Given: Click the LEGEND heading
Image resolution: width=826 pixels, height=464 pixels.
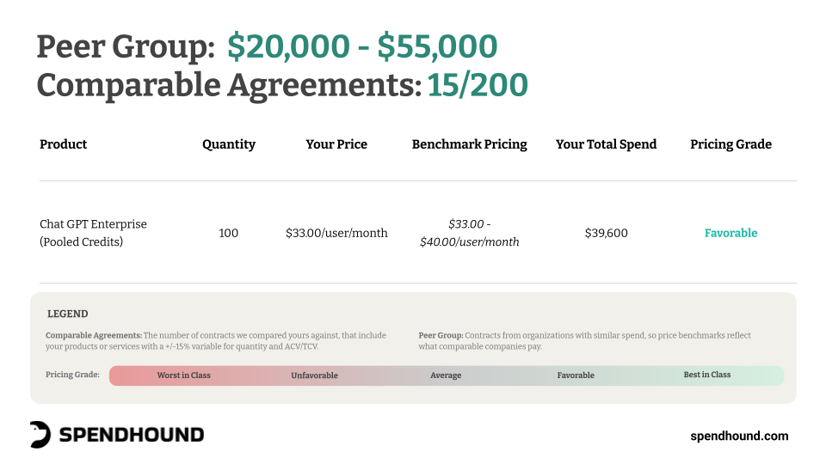Looking at the screenshot, I should click(67, 314).
